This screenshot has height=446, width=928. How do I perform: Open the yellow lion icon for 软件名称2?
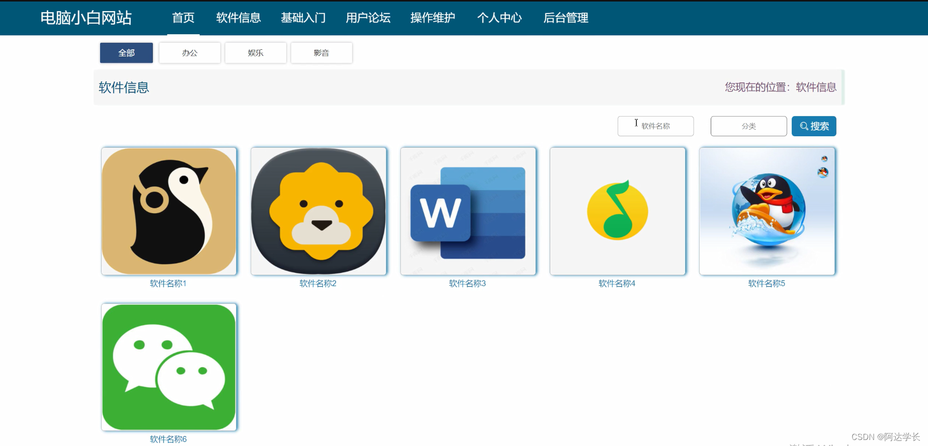tap(318, 211)
